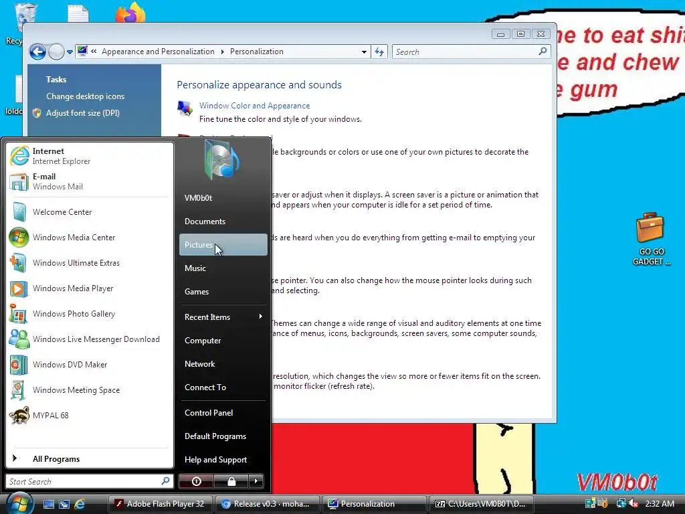
Task: Open Windows Ultimate Extras
Action: tap(89, 262)
